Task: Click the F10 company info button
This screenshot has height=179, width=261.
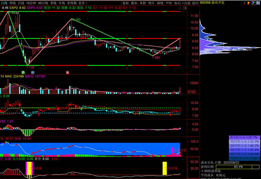Action: (x=169, y=3)
